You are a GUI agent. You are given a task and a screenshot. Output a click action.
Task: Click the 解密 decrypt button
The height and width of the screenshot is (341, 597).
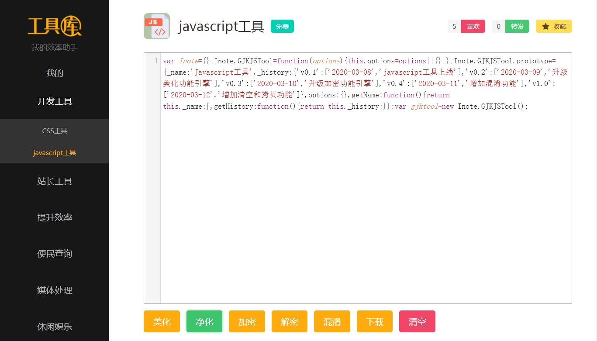pyautogui.click(x=289, y=322)
